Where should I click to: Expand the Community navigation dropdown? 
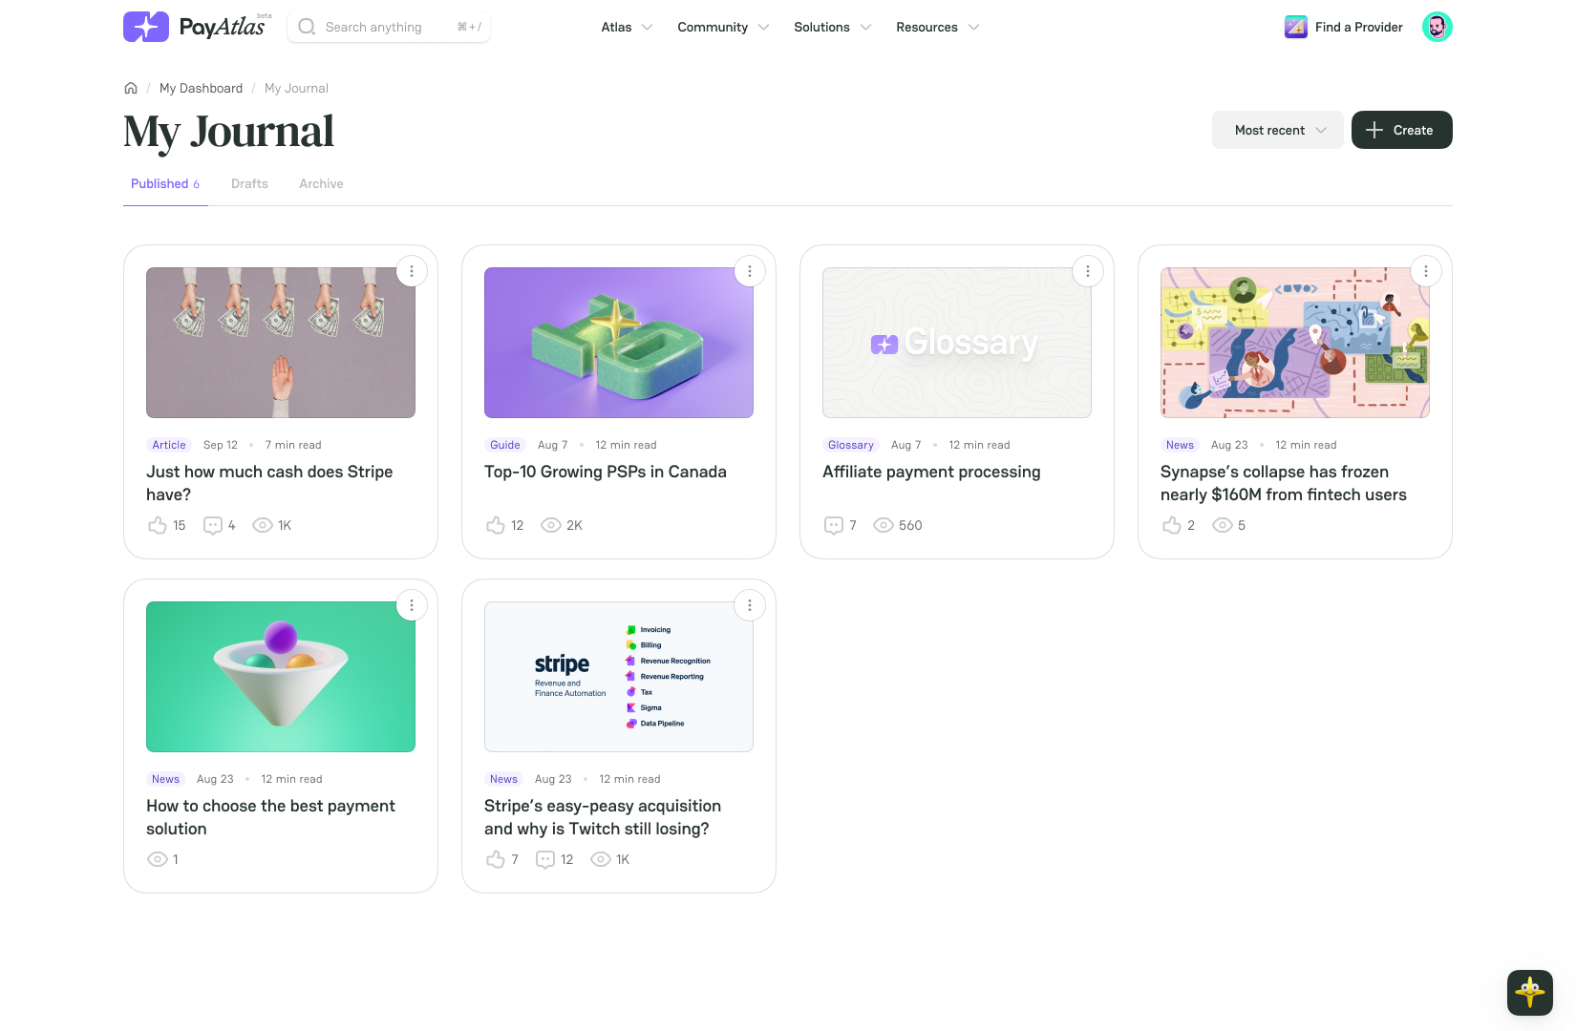tap(723, 27)
